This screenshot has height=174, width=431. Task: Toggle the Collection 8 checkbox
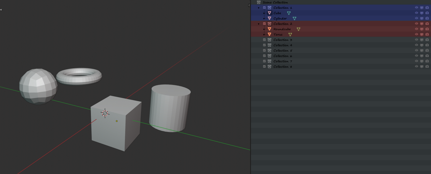264,66
